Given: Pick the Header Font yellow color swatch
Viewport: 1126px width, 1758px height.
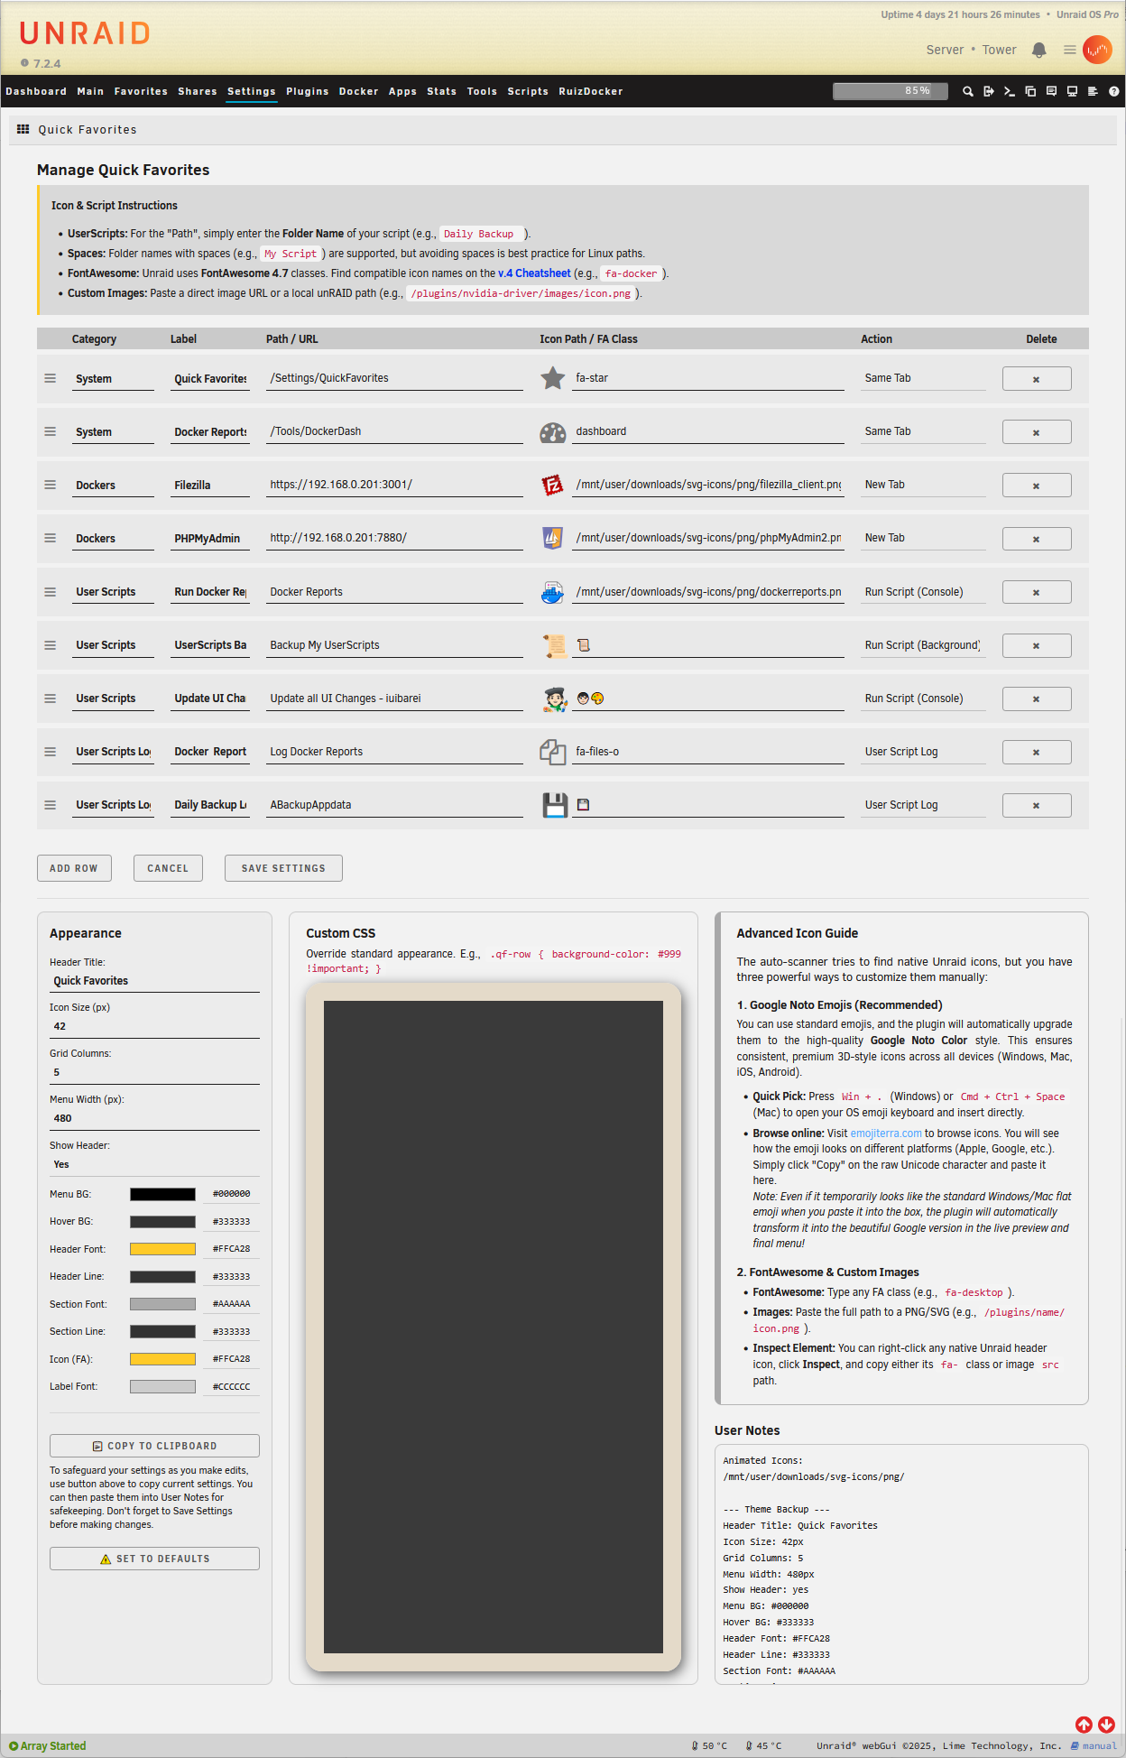Looking at the screenshot, I should 162,1249.
